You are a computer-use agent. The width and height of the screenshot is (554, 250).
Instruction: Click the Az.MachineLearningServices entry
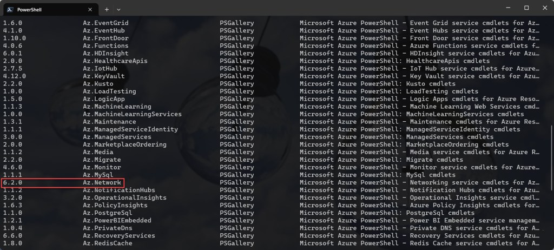click(132, 114)
